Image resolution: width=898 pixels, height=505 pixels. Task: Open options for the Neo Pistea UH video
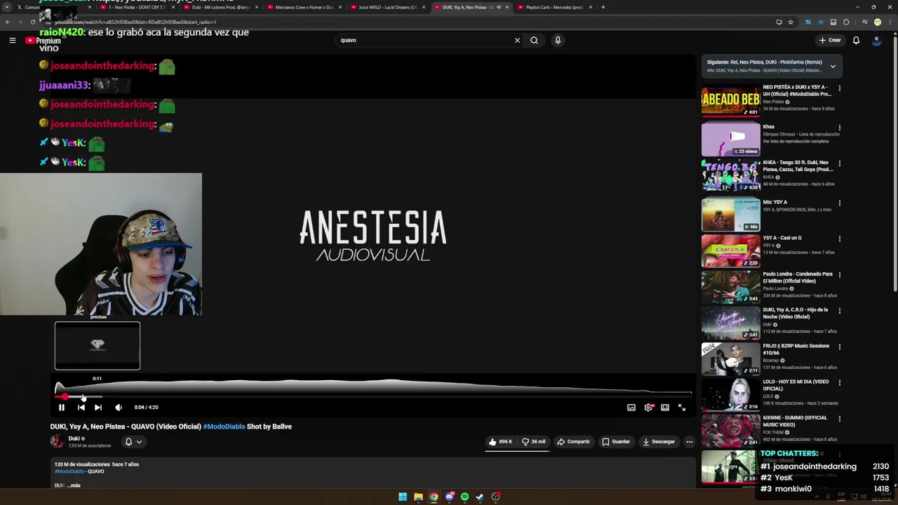(x=839, y=88)
